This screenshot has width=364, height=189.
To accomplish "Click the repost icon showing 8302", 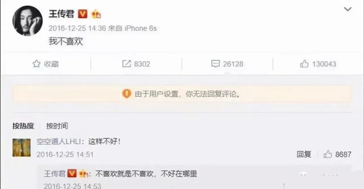I will (126, 64).
